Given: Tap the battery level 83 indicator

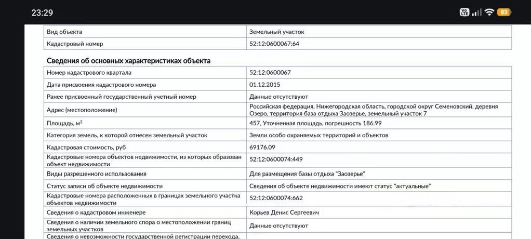Looking at the screenshot, I should (x=503, y=12).
